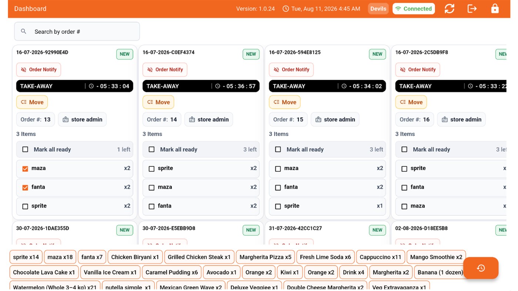Click the Dashboard title
Viewport: 518px width, 291px height.
click(30, 9)
